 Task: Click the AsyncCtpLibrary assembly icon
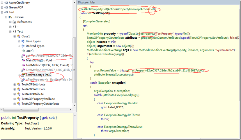pyautogui.click(x=6, y=3)
